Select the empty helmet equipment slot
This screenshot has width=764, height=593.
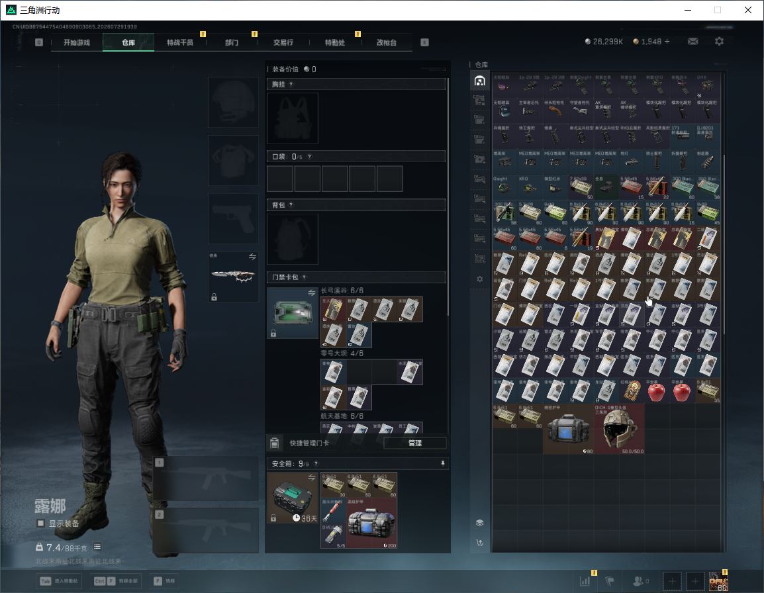(233, 103)
